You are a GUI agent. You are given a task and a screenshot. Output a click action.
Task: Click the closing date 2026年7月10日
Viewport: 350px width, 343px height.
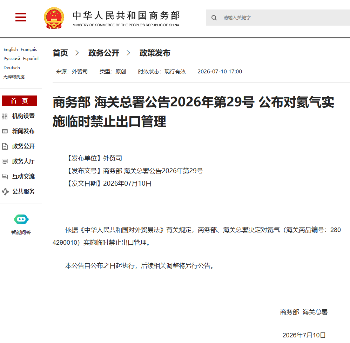[x=304, y=335]
